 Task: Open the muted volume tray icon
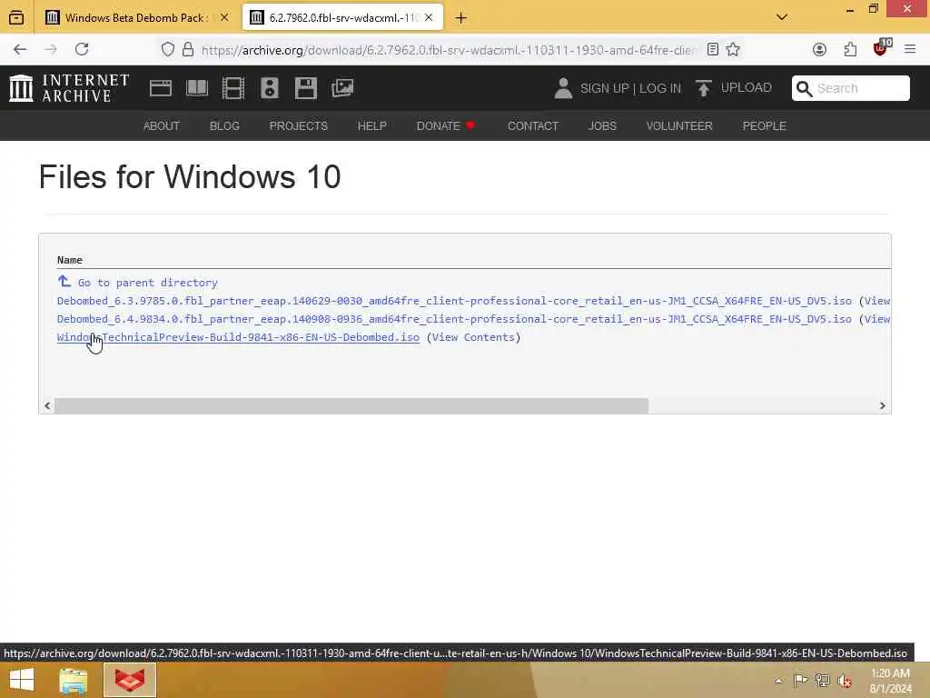(x=845, y=680)
